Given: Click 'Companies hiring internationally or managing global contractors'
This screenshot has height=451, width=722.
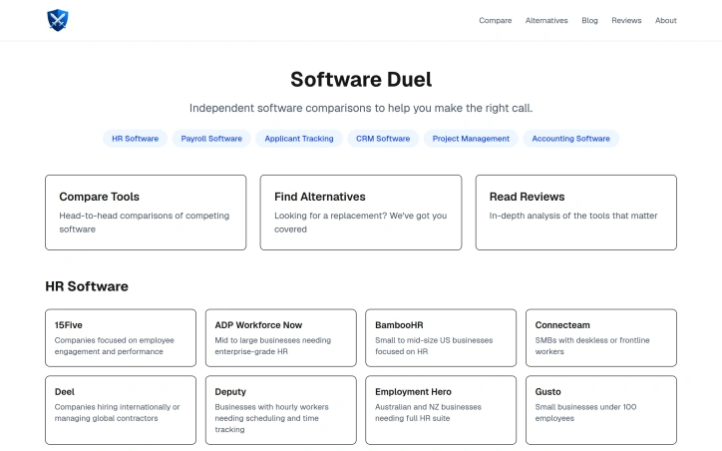Looking at the screenshot, I should pos(117,412).
